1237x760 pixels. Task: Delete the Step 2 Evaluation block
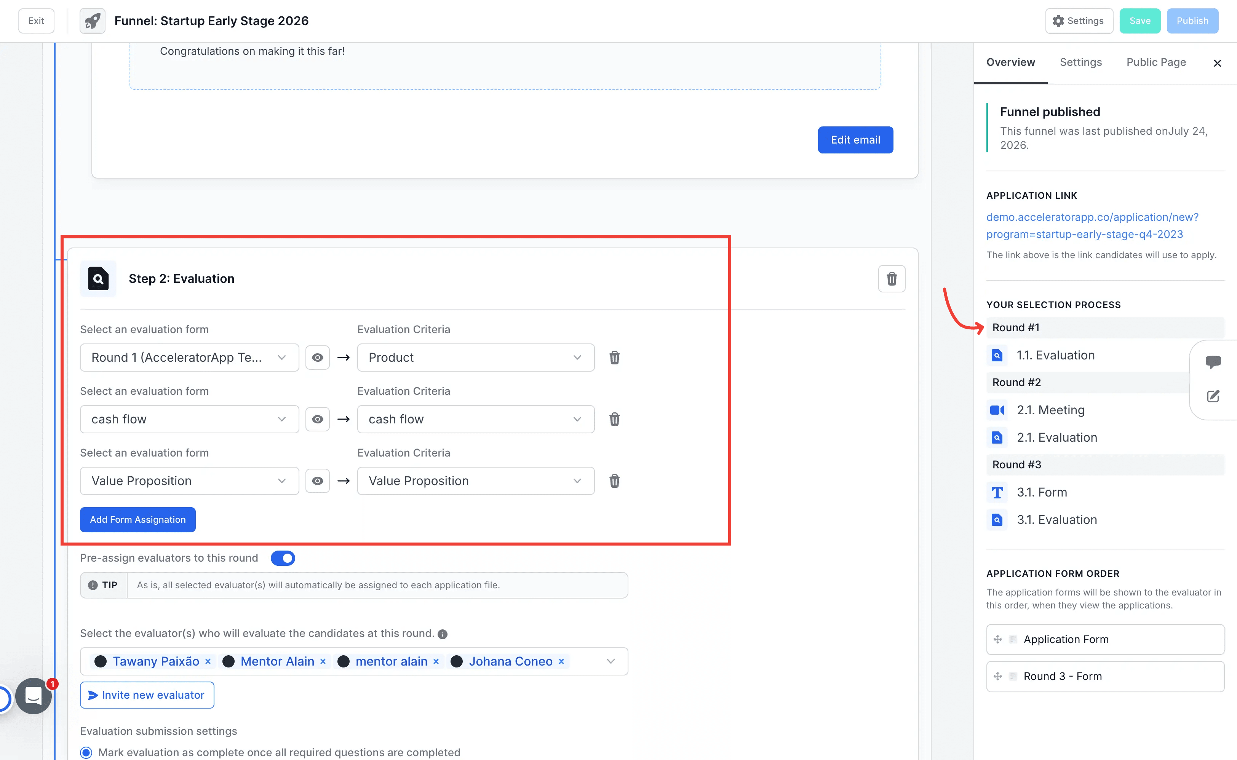[891, 278]
